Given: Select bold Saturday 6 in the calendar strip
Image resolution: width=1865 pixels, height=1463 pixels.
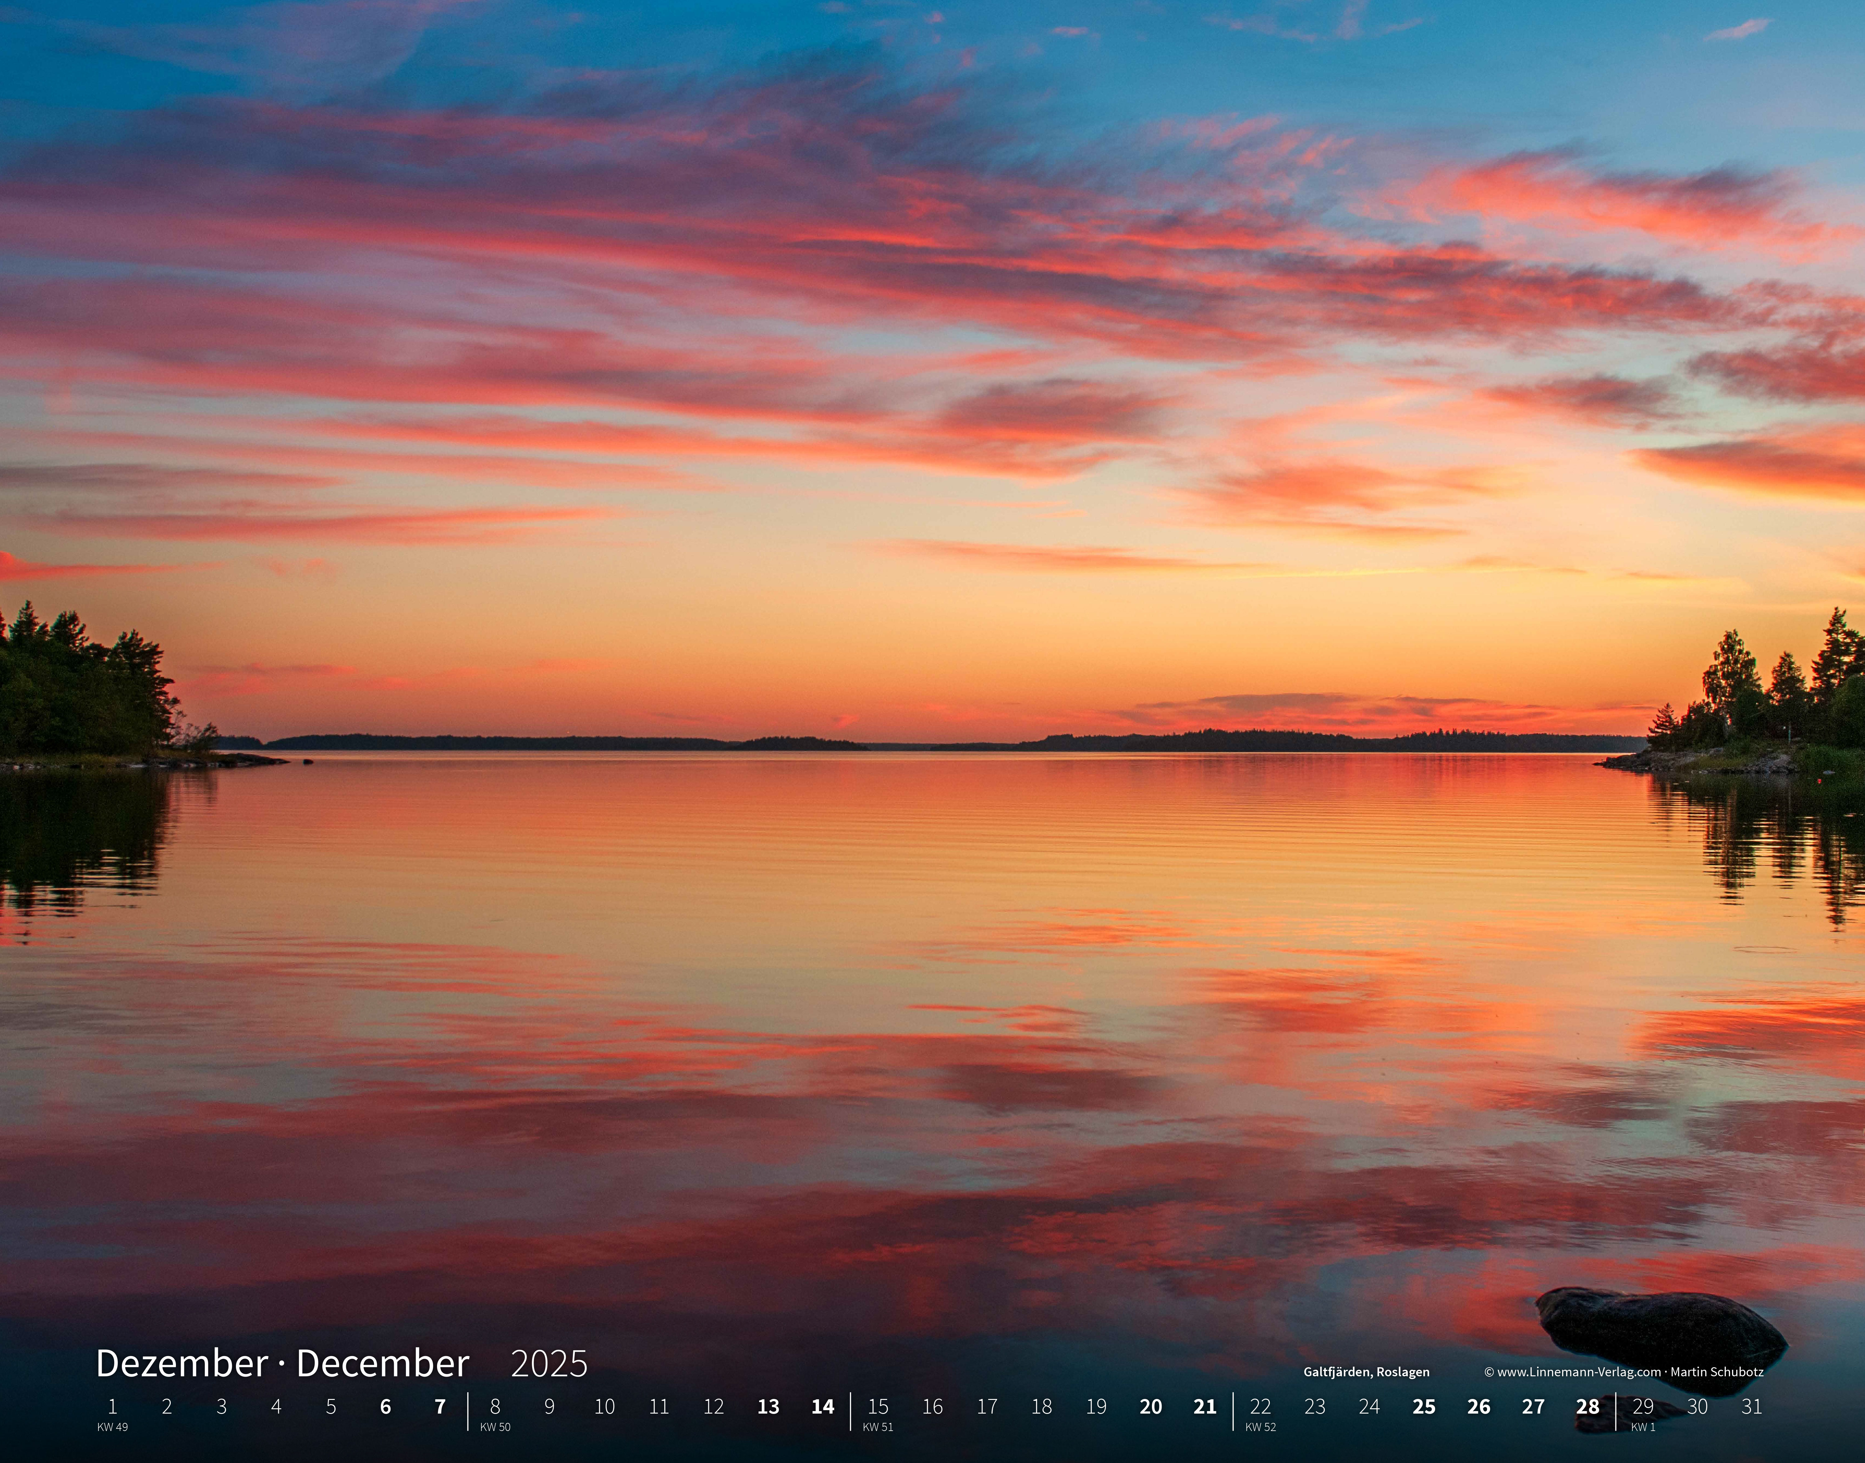Looking at the screenshot, I should (x=385, y=1406).
